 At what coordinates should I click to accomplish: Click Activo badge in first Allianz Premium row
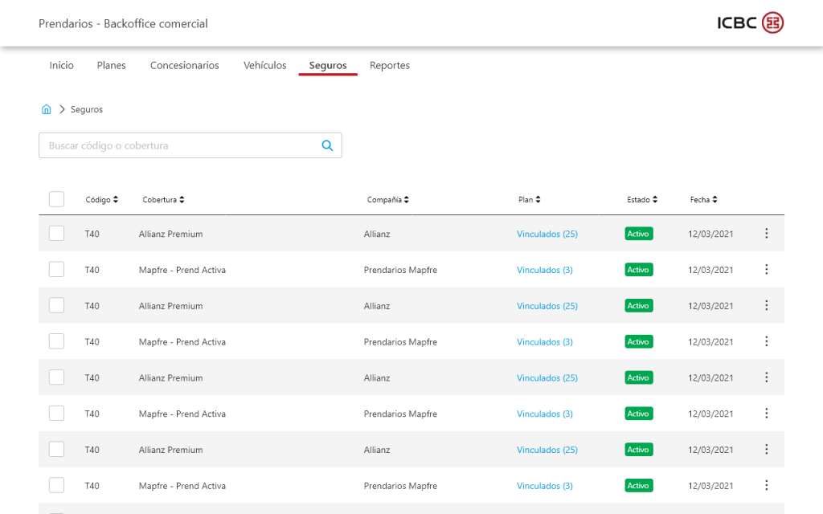tap(639, 234)
